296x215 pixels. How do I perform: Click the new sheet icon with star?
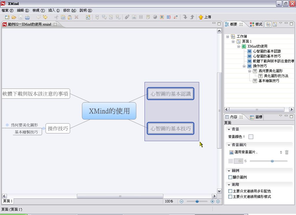point(88,17)
